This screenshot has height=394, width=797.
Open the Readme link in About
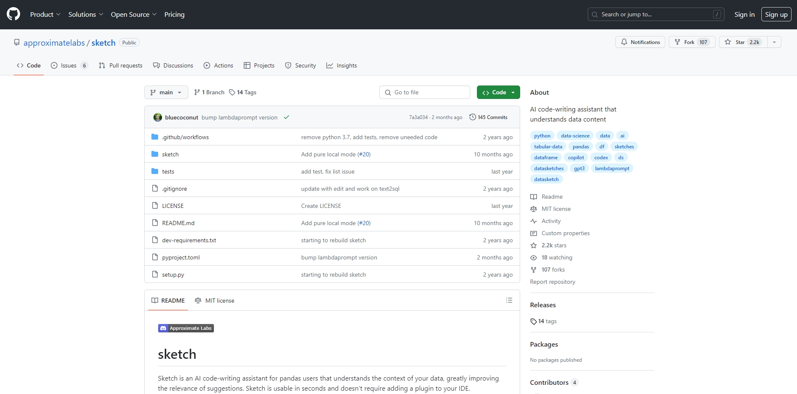coord(547,197)
